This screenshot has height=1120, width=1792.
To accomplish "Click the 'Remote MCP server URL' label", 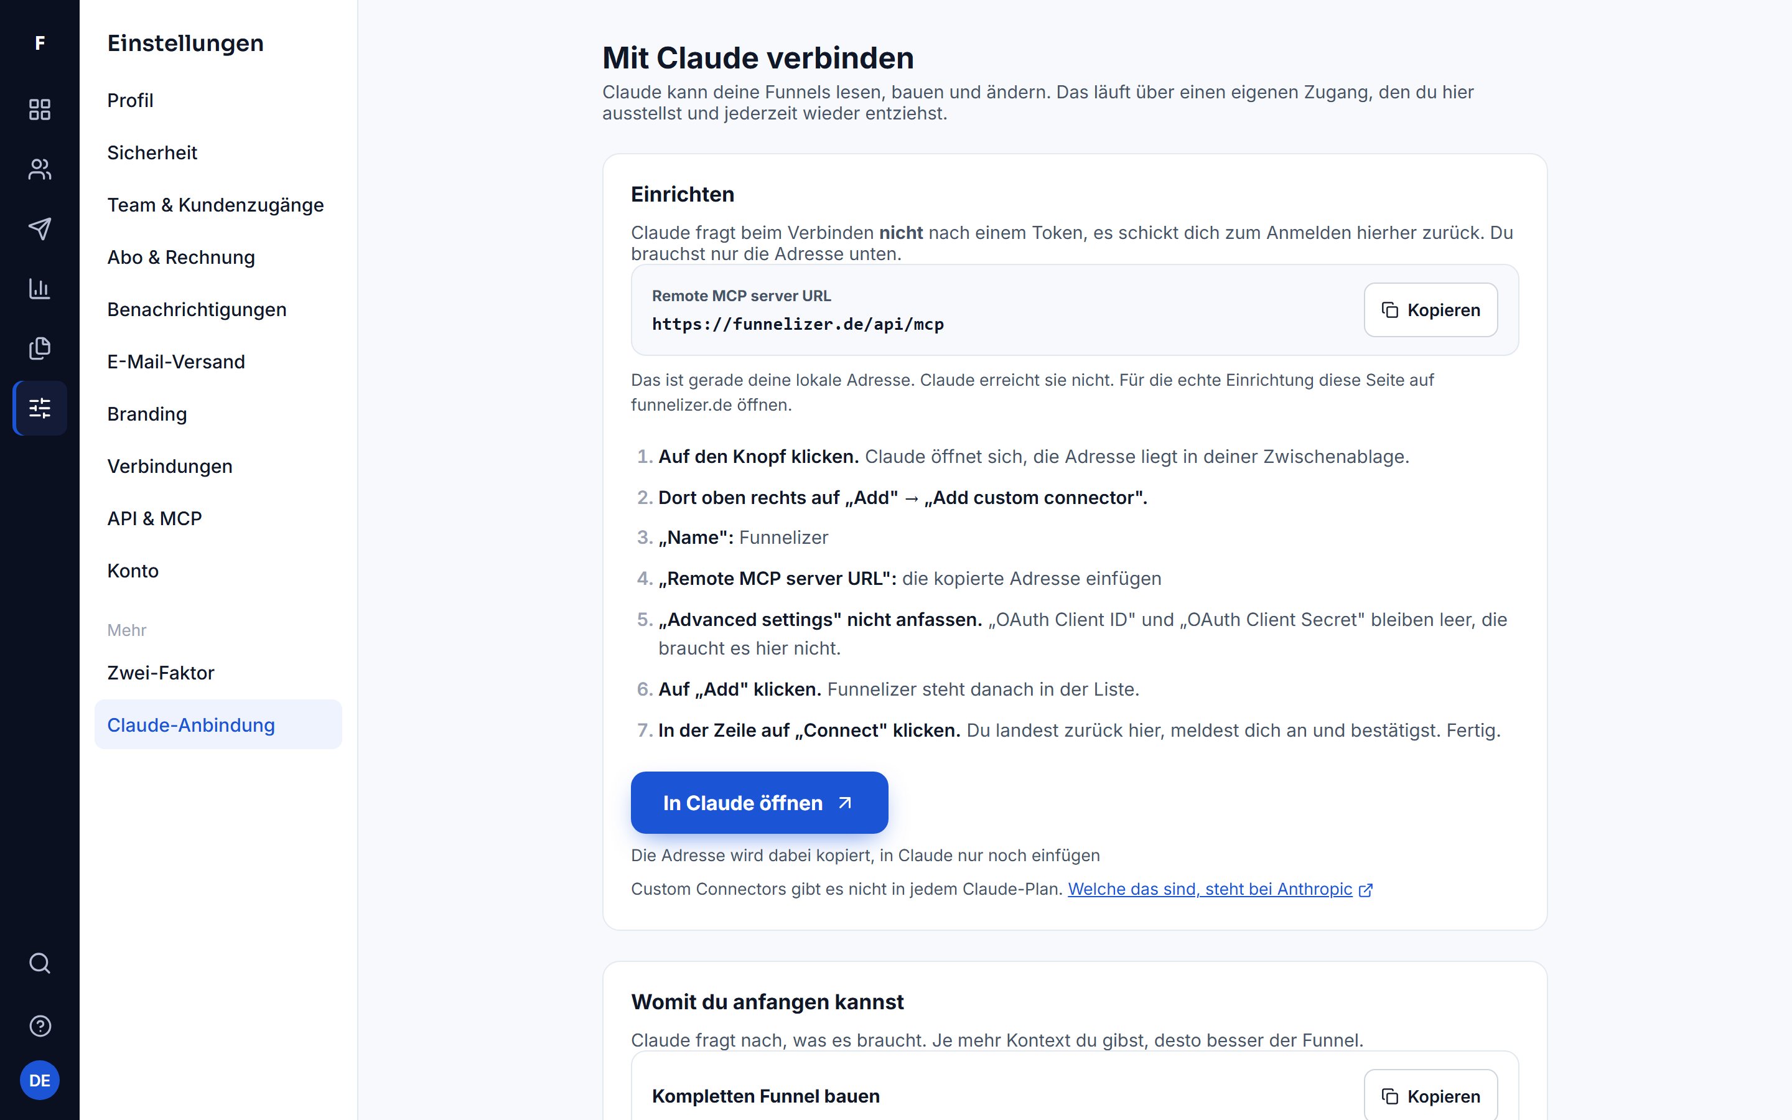I will (x=741, y=296).
